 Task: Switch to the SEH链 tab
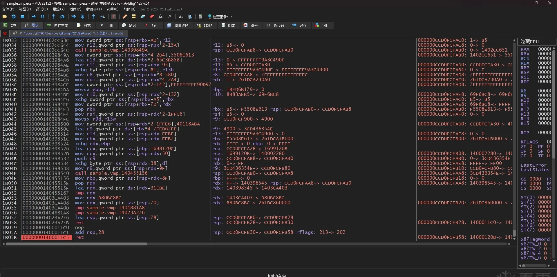(x=205, y=25)
